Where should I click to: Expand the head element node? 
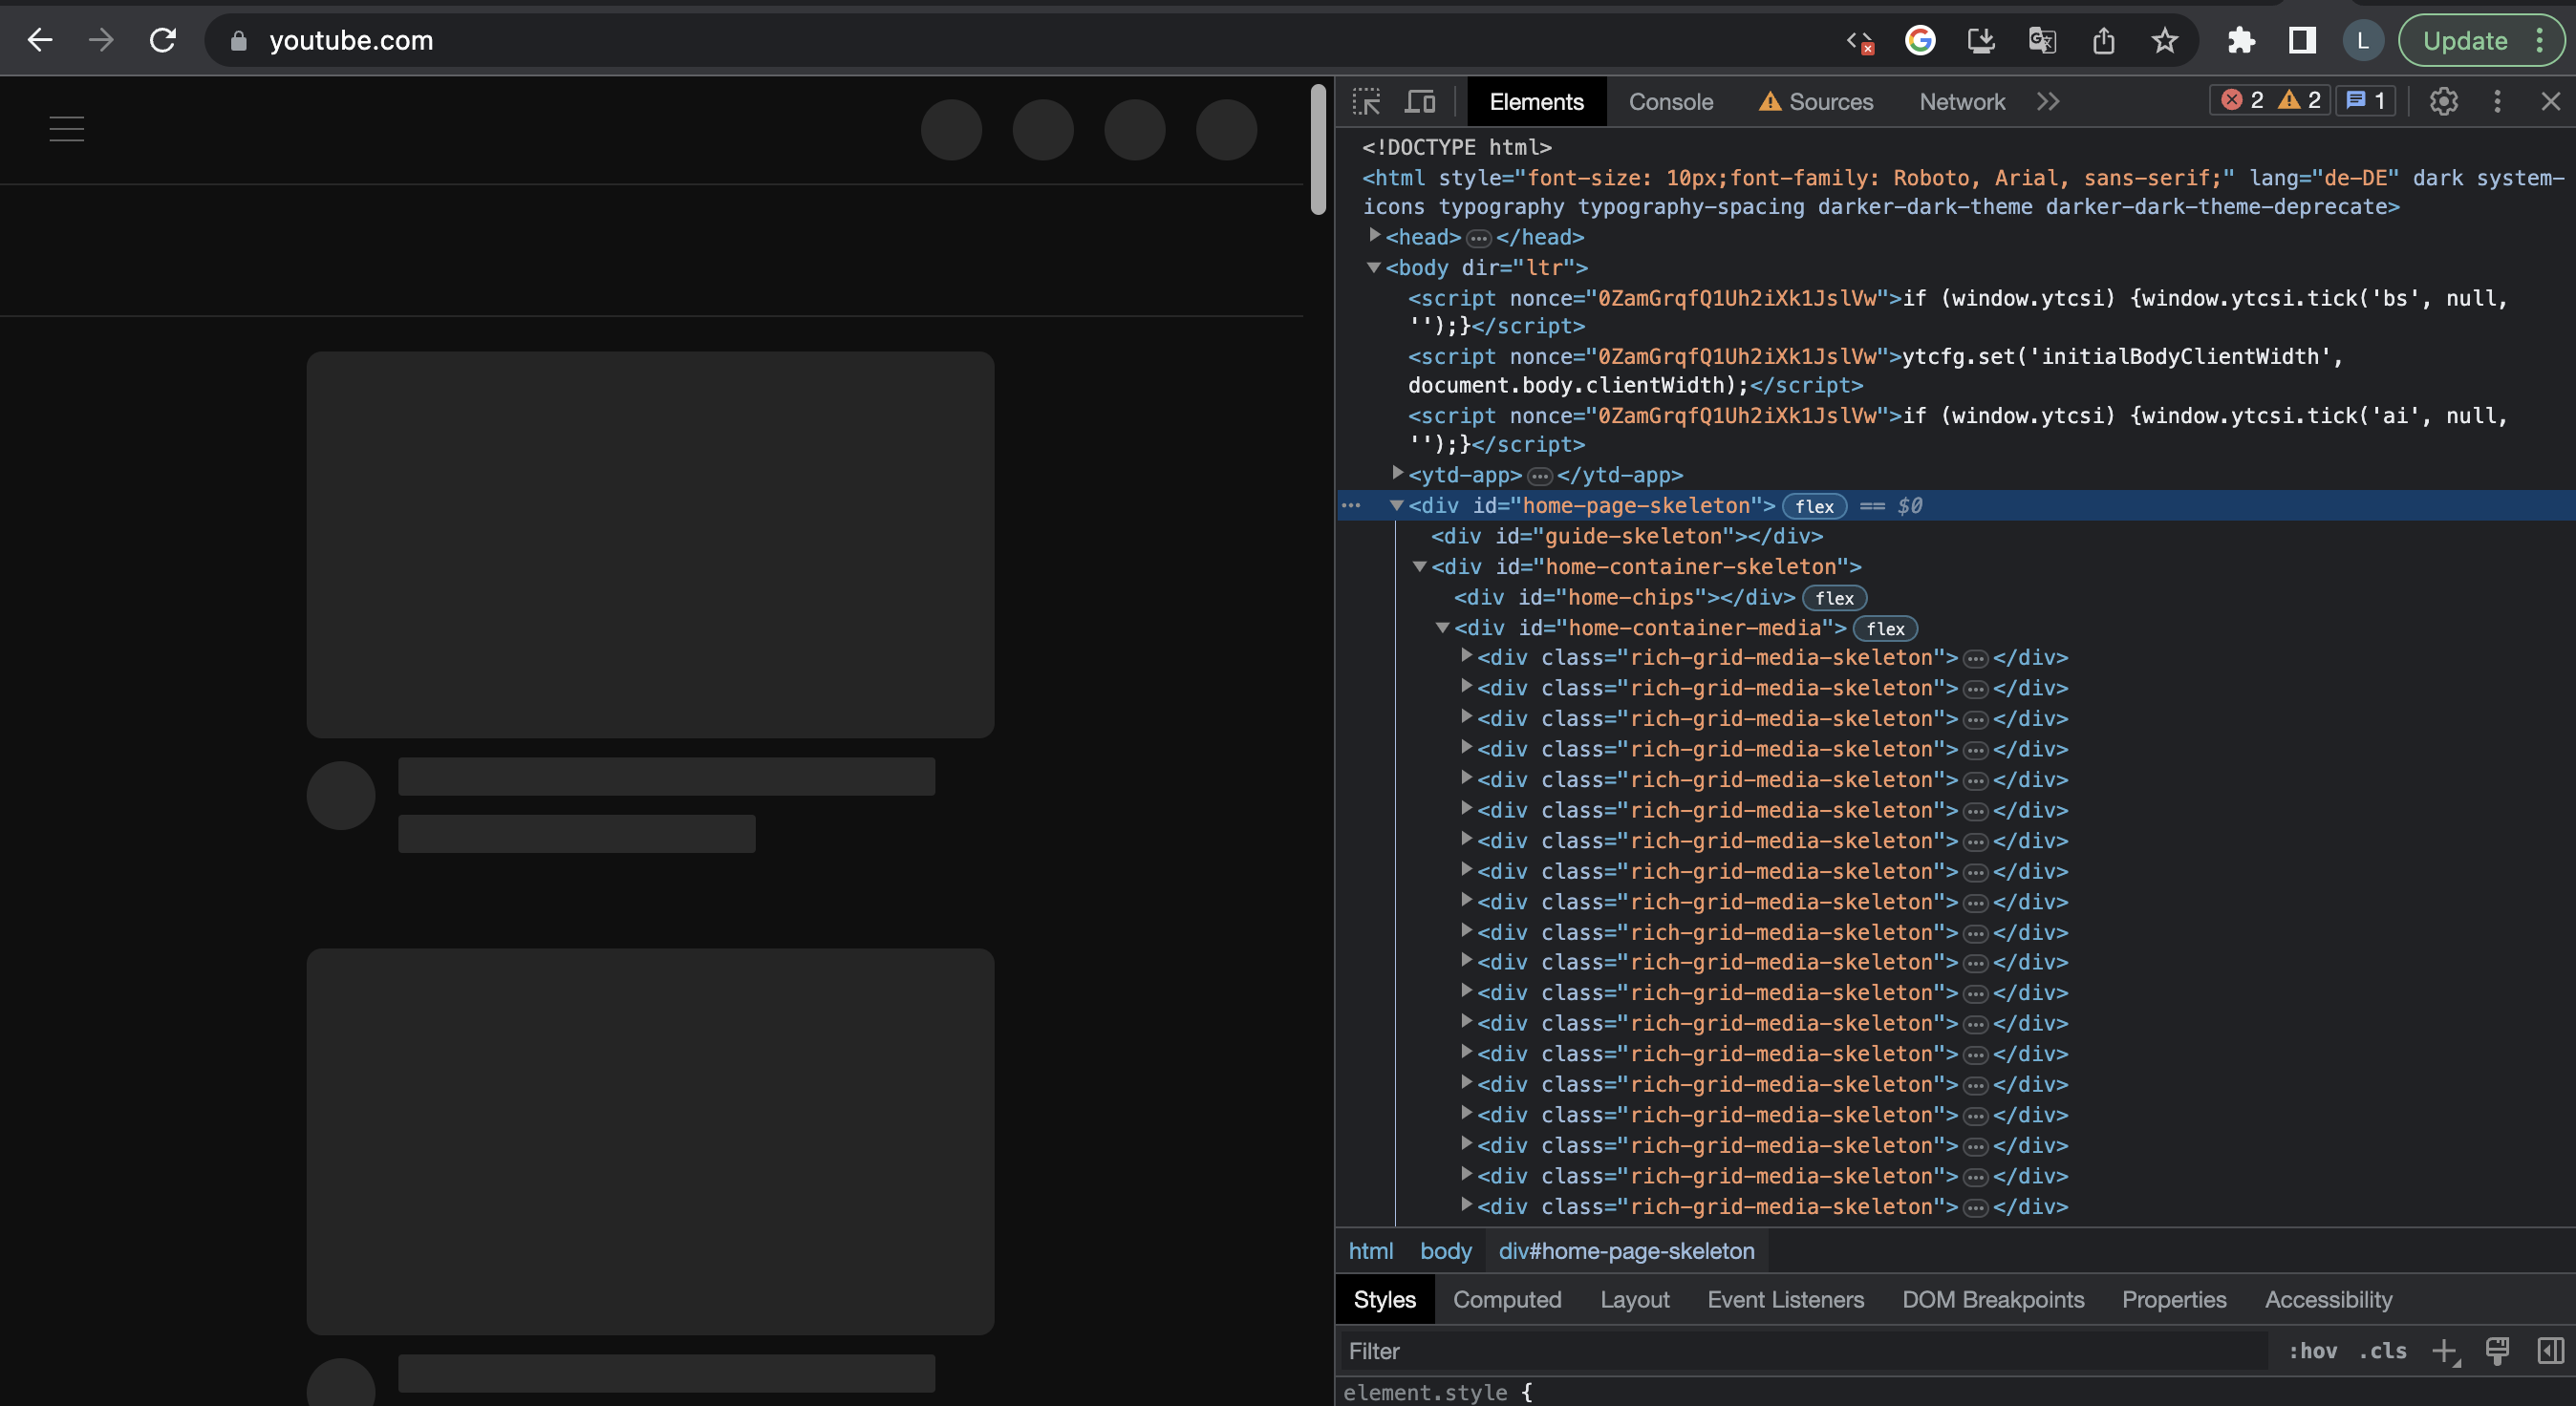coord(1375,235)
